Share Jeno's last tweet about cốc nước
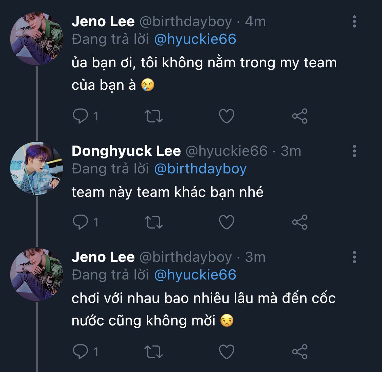 coord(299,352)
